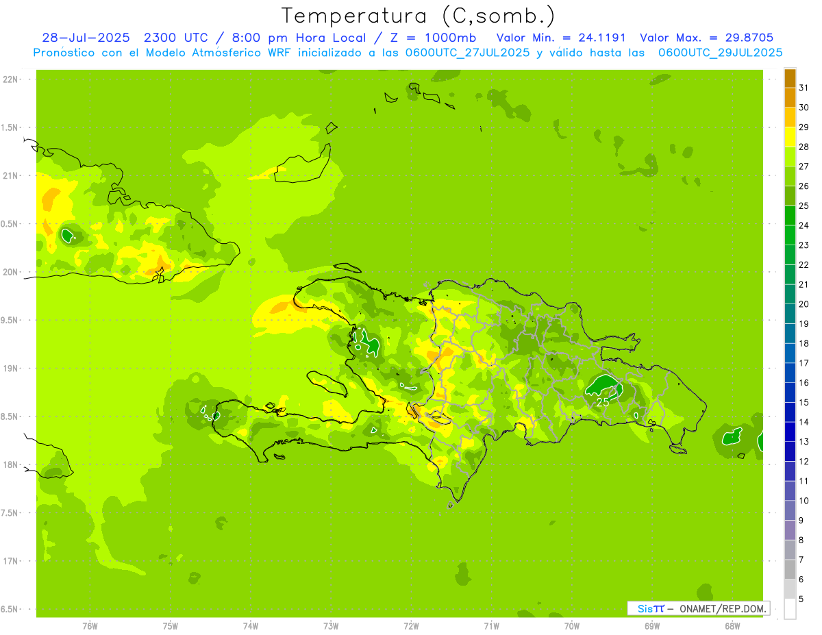
Task: Click "Valor Max. = 29.8705" text
Action: click(x=707, y=38)
